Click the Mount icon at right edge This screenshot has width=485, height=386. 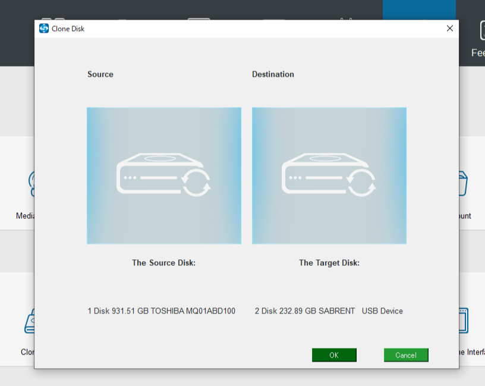[464, 184]
